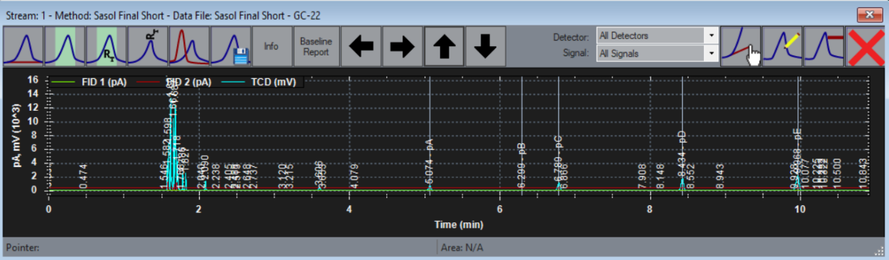Click the 9.968 pE peak marker
Screen dimensions: 889x260
pyautogui.click(x=798, y=153)
